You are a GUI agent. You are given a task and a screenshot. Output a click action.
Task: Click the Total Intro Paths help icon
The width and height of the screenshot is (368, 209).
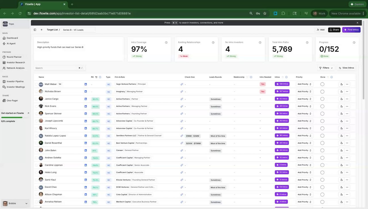coord(307,42)
